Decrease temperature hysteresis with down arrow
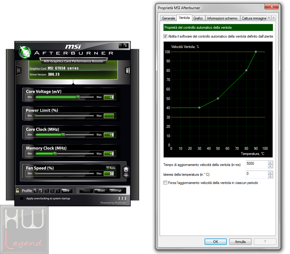 [x=270, y=176]
